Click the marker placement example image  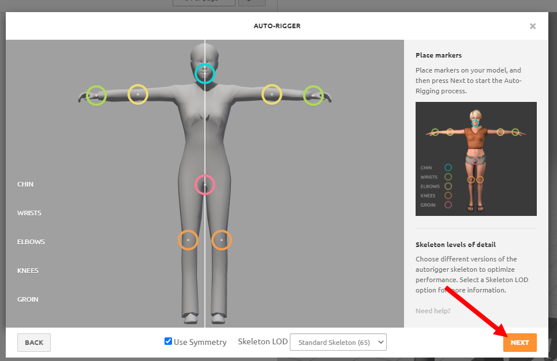click(x=476, y=159)
